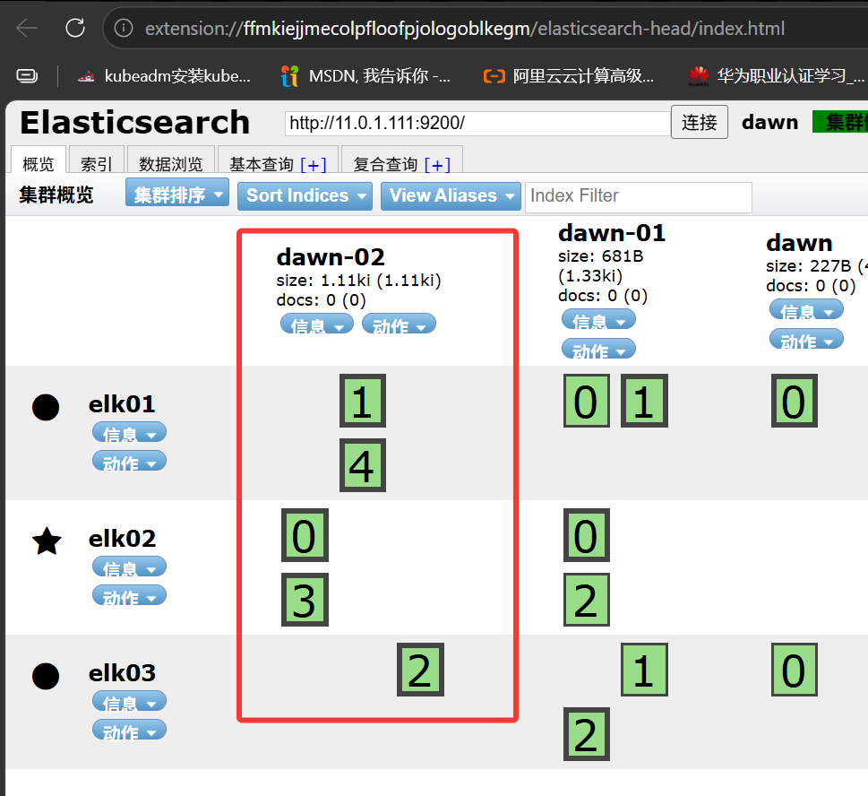Click the sidebar icon left of the bookmarks

(27, 76)
